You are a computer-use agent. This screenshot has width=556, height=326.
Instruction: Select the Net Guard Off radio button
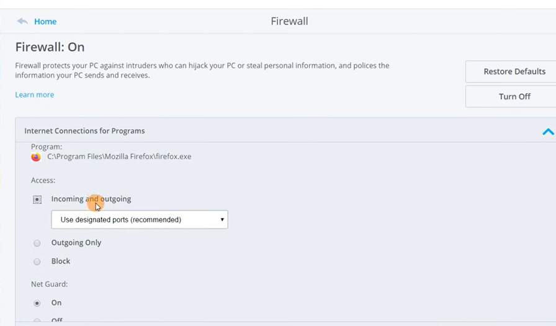pyautogui.click(x=37, y=320)
